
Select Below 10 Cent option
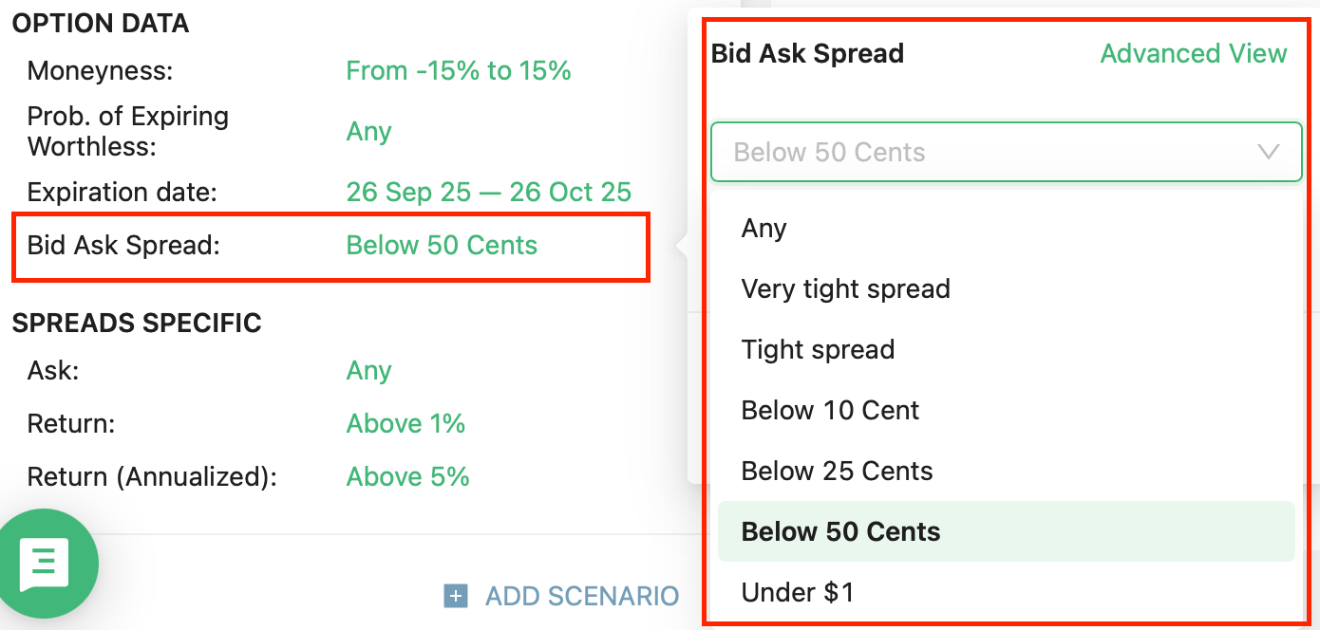click(x=829, y=410)
